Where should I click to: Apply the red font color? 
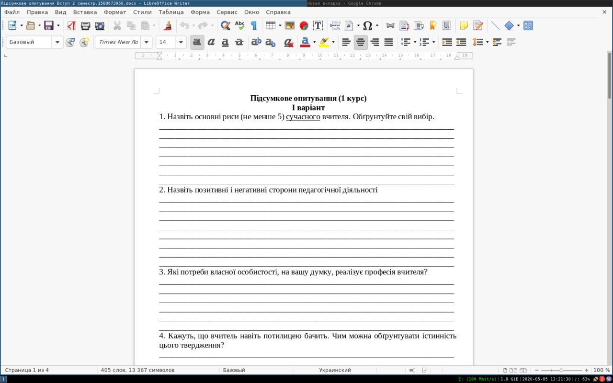point(305,42)
